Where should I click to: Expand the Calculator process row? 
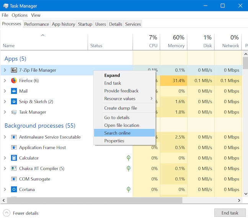click(5, 158)
